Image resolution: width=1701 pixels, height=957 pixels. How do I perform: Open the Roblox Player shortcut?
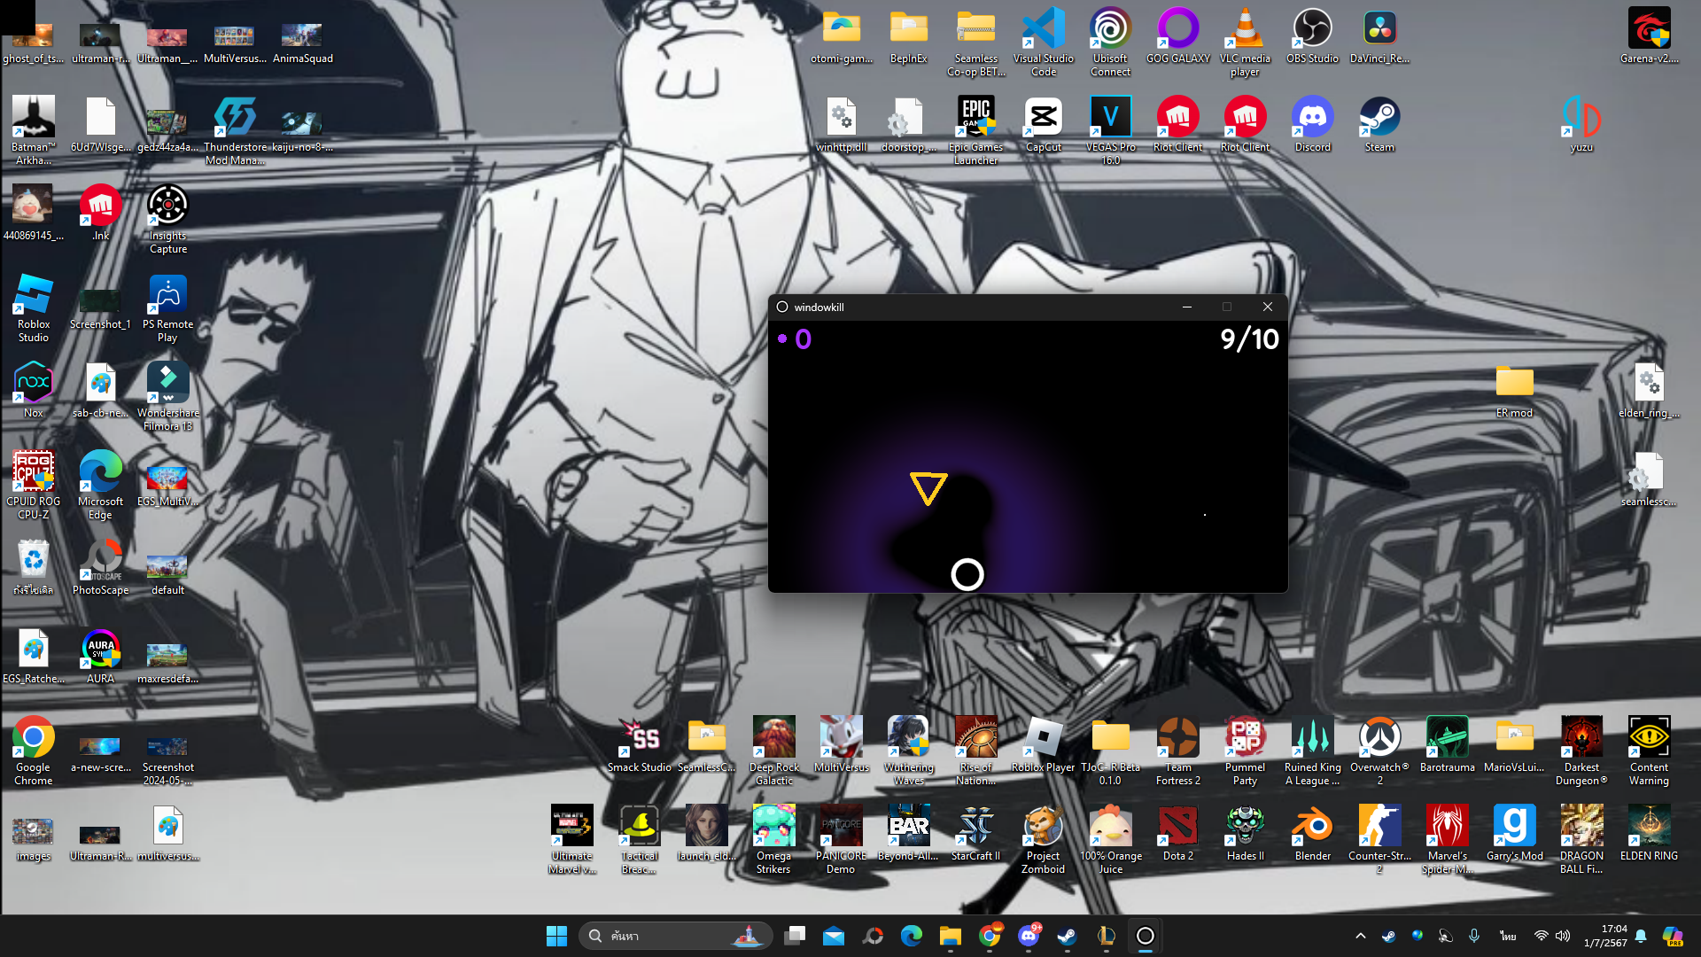[1043, 744]
